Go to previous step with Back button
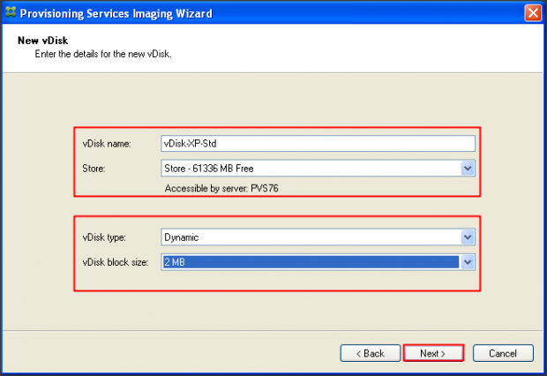 [371, 353]
